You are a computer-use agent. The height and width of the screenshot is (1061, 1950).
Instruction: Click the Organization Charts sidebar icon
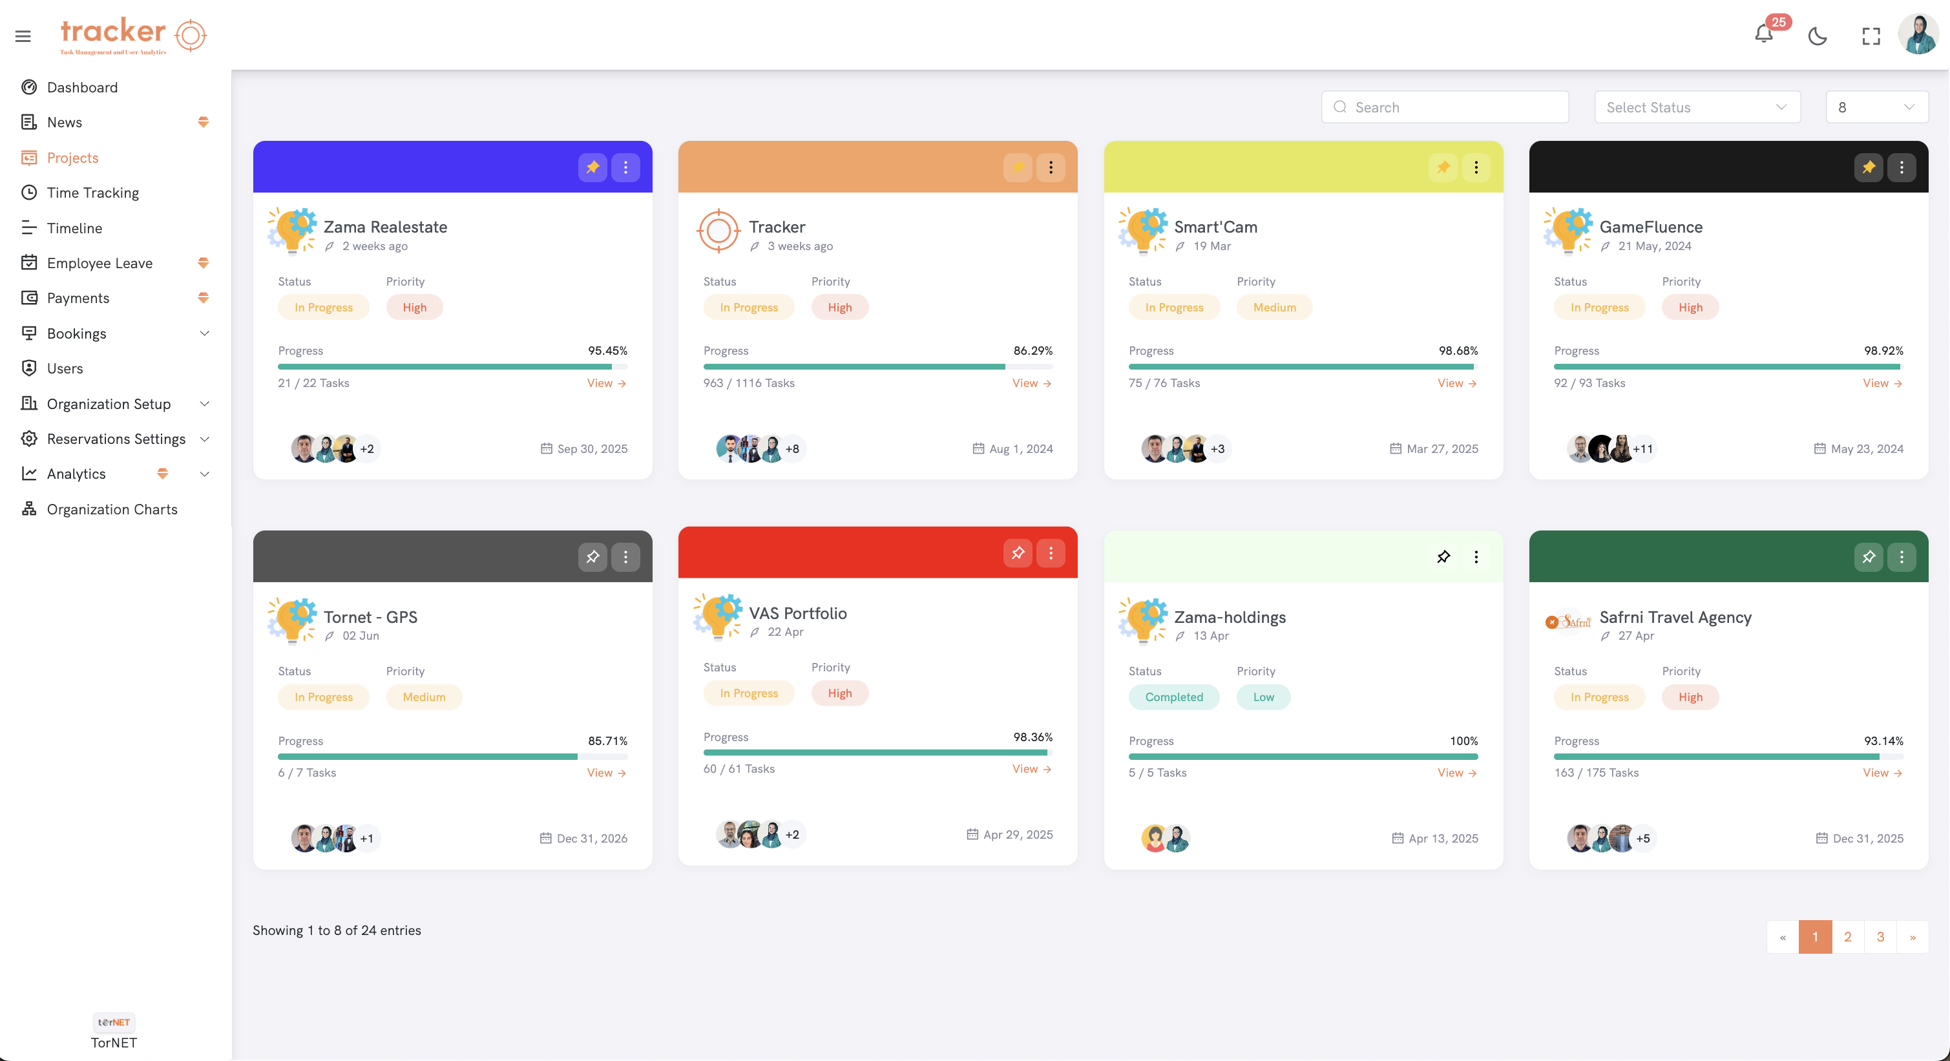pos(29,509)
